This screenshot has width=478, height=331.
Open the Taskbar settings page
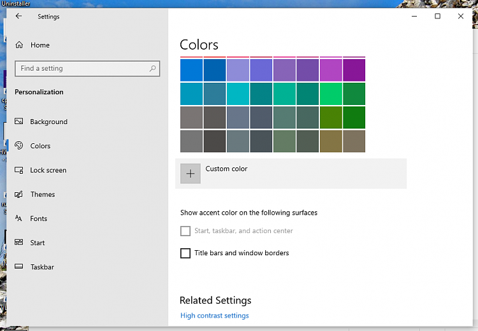(42, 267)
